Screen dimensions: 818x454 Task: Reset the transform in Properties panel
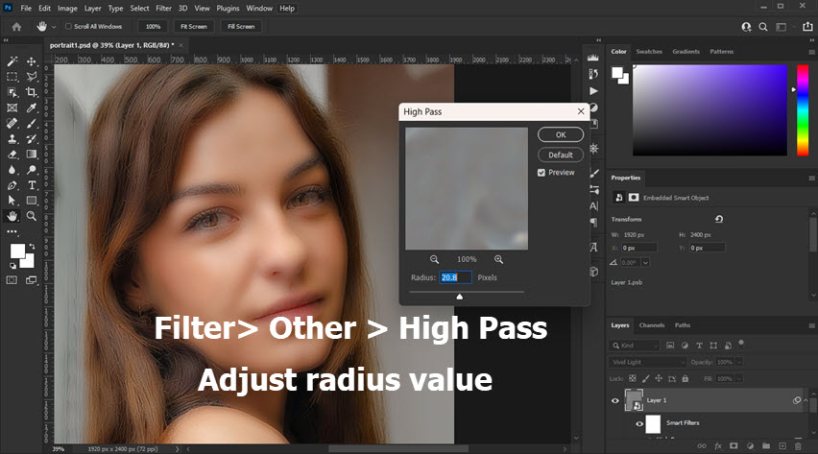point(719,219)
